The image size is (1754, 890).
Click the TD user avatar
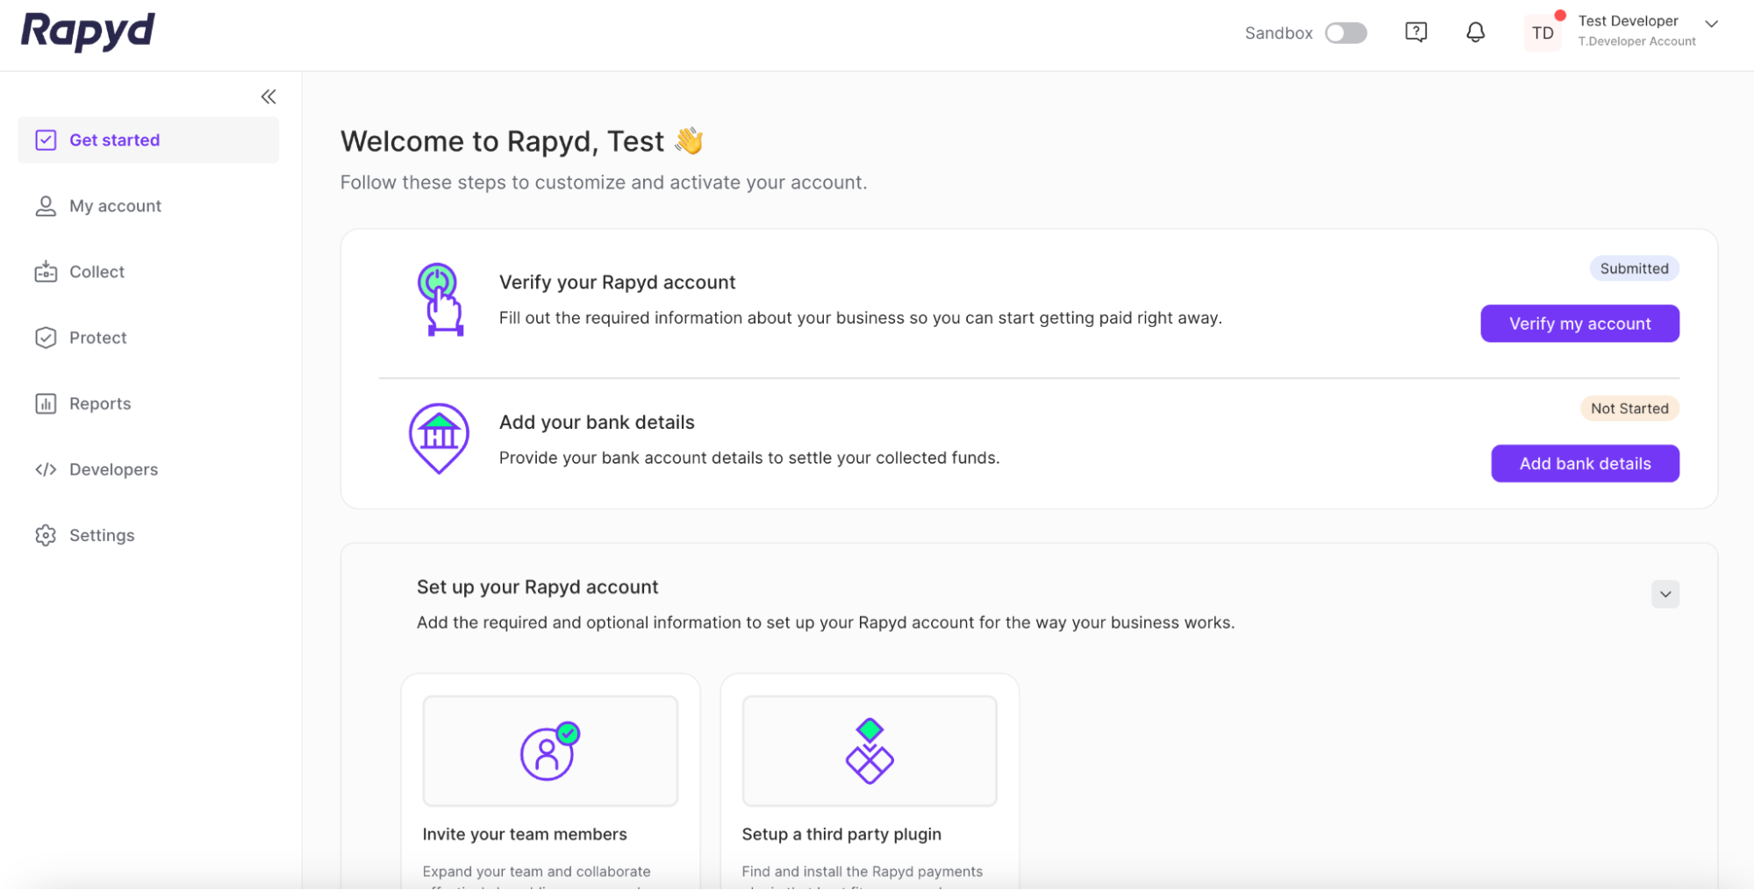(1542, 33)
